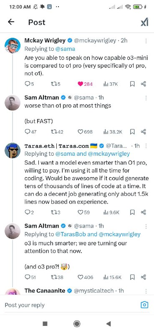
Task: Tap Android home circle navigation button
Action: point(77,324)
